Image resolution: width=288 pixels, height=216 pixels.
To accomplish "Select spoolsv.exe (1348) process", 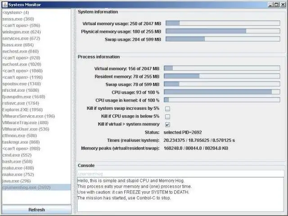I will (x=36, y=84).
